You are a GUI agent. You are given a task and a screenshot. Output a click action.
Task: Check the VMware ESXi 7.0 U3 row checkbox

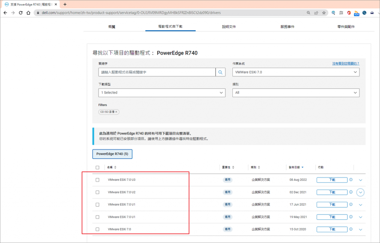pos(98,180)
